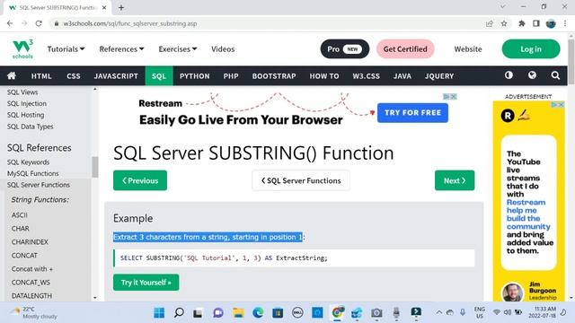Open the weather widget
The image size is (575, 323).
click(35, 312)
